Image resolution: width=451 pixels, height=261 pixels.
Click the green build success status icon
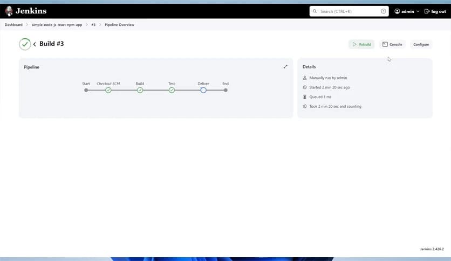pos(25,44)
